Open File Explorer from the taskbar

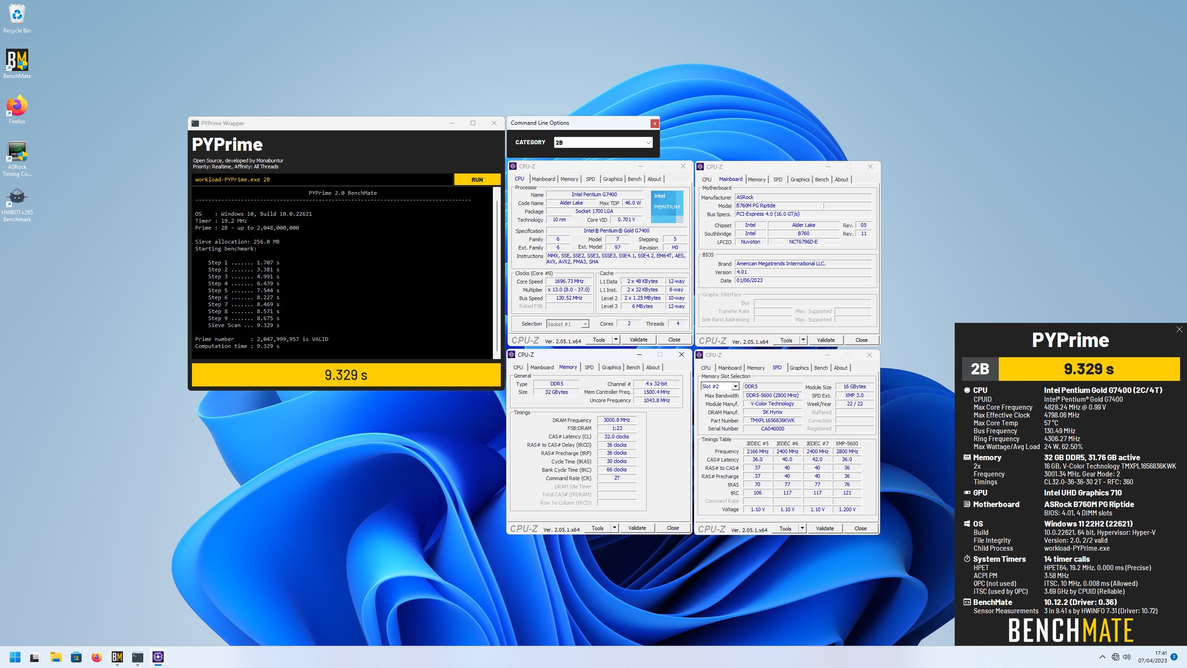point(56,657)
